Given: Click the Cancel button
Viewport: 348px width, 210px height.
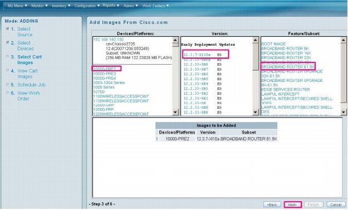Looking at the screenshot, I should click(x=336, y=204).
